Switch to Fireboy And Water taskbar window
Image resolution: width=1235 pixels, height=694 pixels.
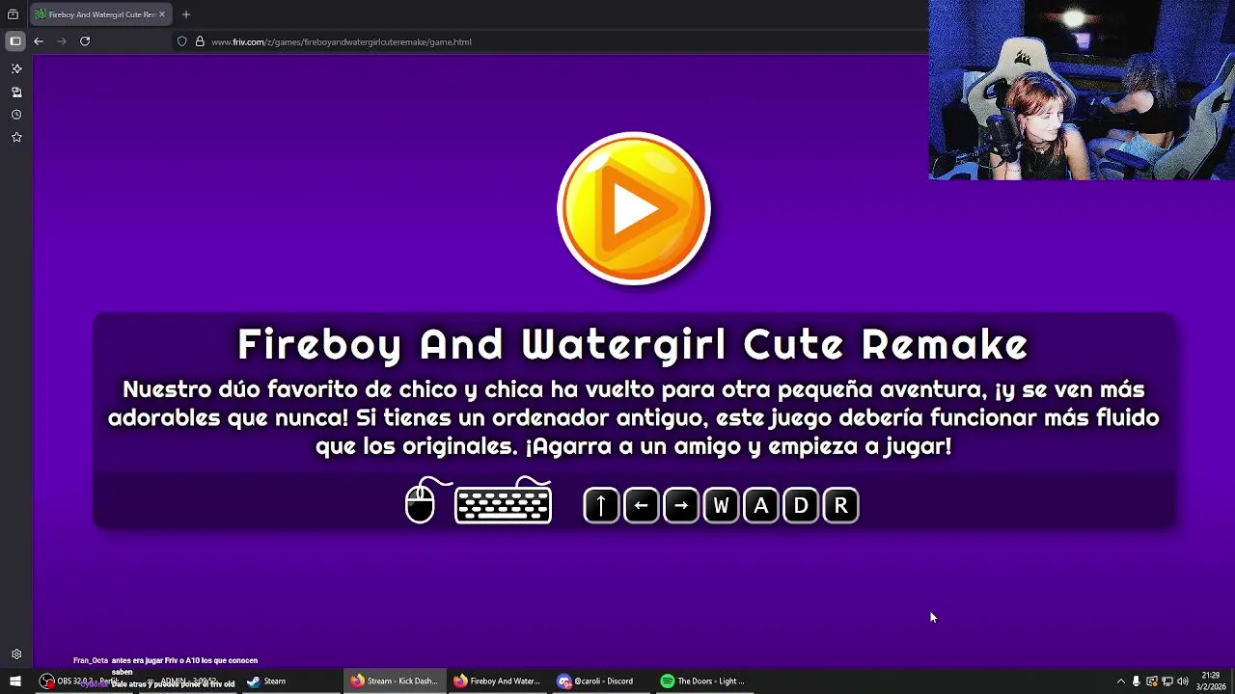[497, 681]
